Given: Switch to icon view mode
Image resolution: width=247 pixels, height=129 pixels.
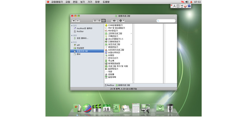Looking at the screenshot, I should (95, 21).
